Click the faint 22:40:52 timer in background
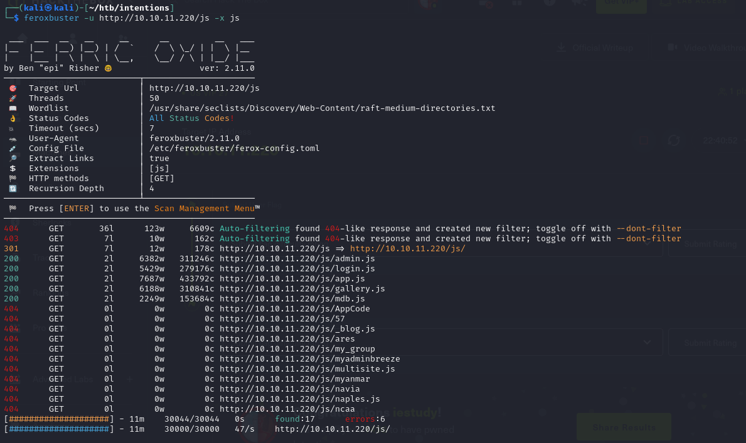The image size is (746, 443). point(720,141)
